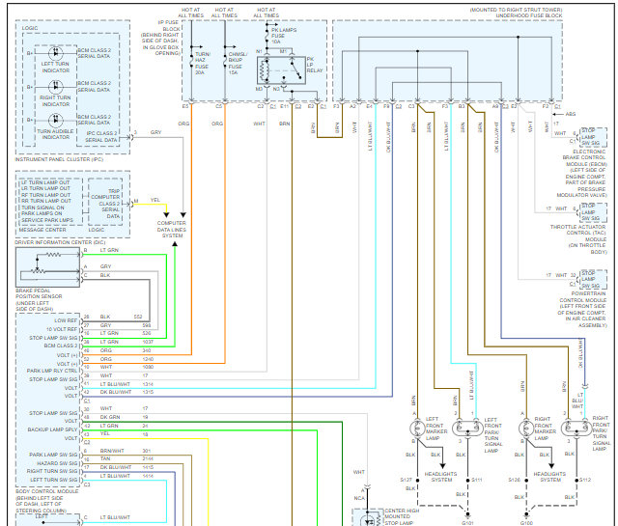Click the RIGHT FRONT MARKER LAMP label

click(545, 429)
